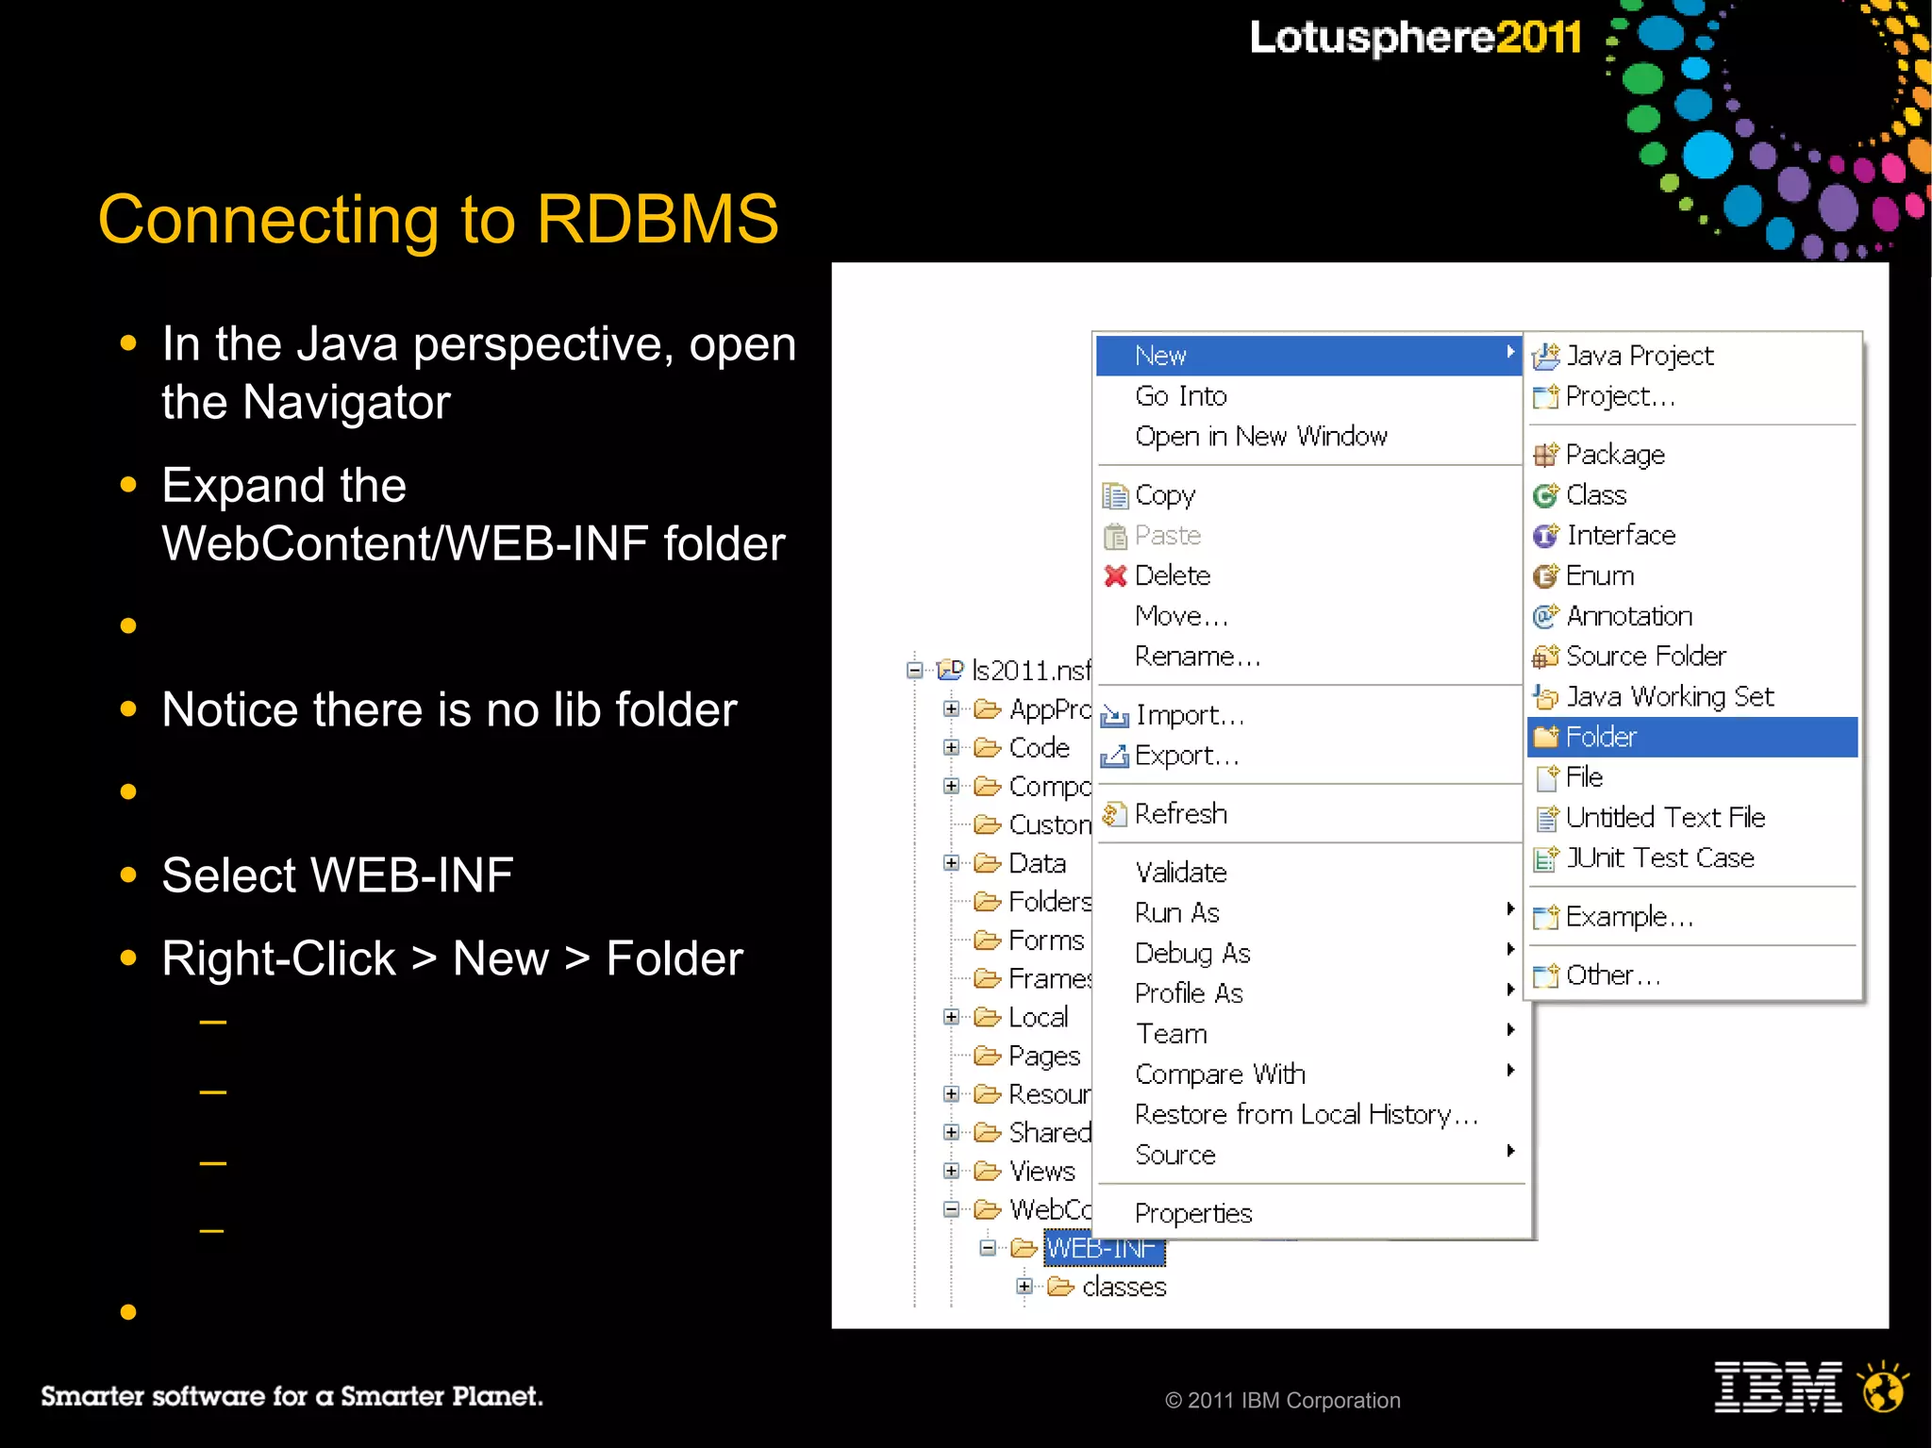
Task: Click the Import... icon
Action: [x=1115, y=716]
